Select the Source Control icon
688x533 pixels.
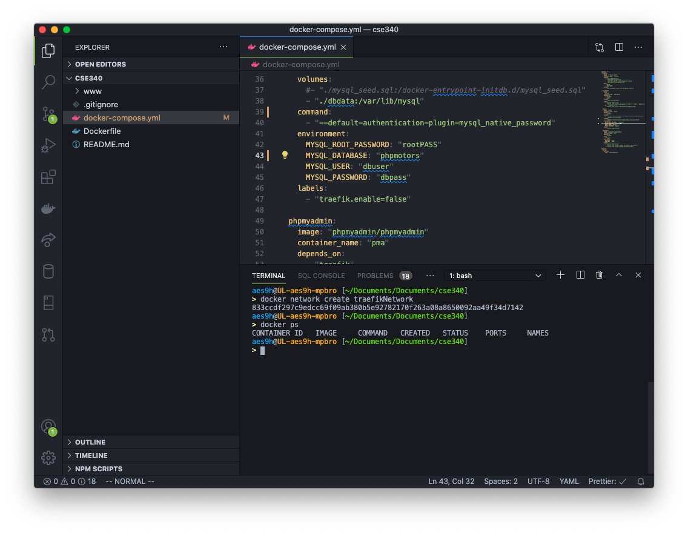[48, 113]
